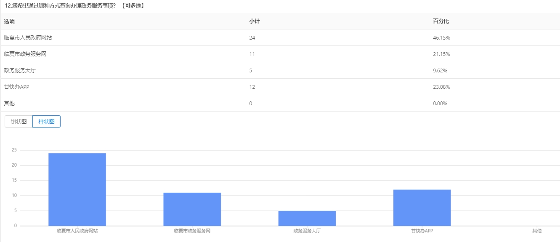Click the 选项 column header
The image size is (560, 242).
click(9, 21)
